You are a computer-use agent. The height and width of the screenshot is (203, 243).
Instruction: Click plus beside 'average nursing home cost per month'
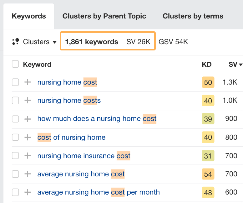[28, 192]
